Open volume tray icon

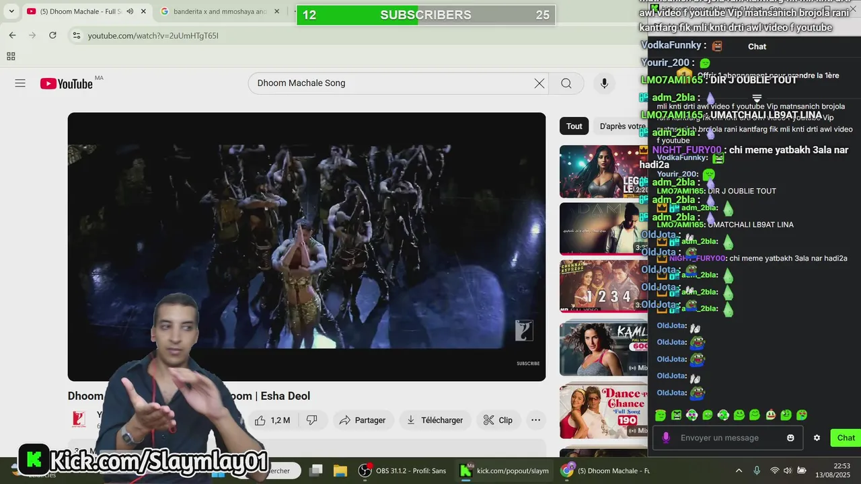click(788, 471)
